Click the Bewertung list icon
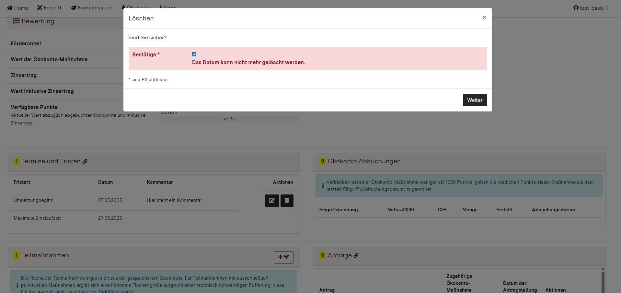Viewport: 621px width, 293px height. [16, 21]
